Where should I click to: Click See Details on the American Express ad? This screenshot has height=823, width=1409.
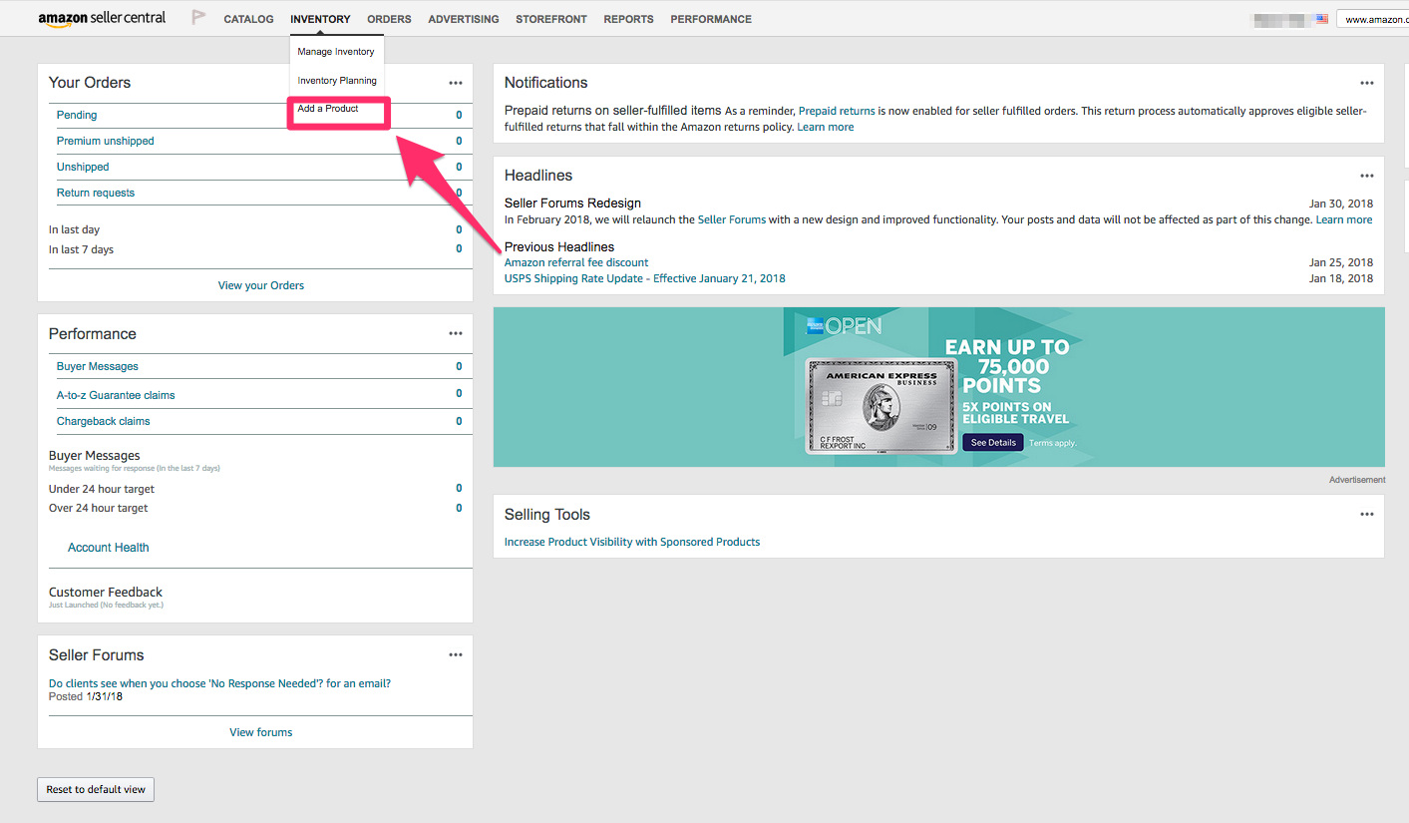(992, 441)
